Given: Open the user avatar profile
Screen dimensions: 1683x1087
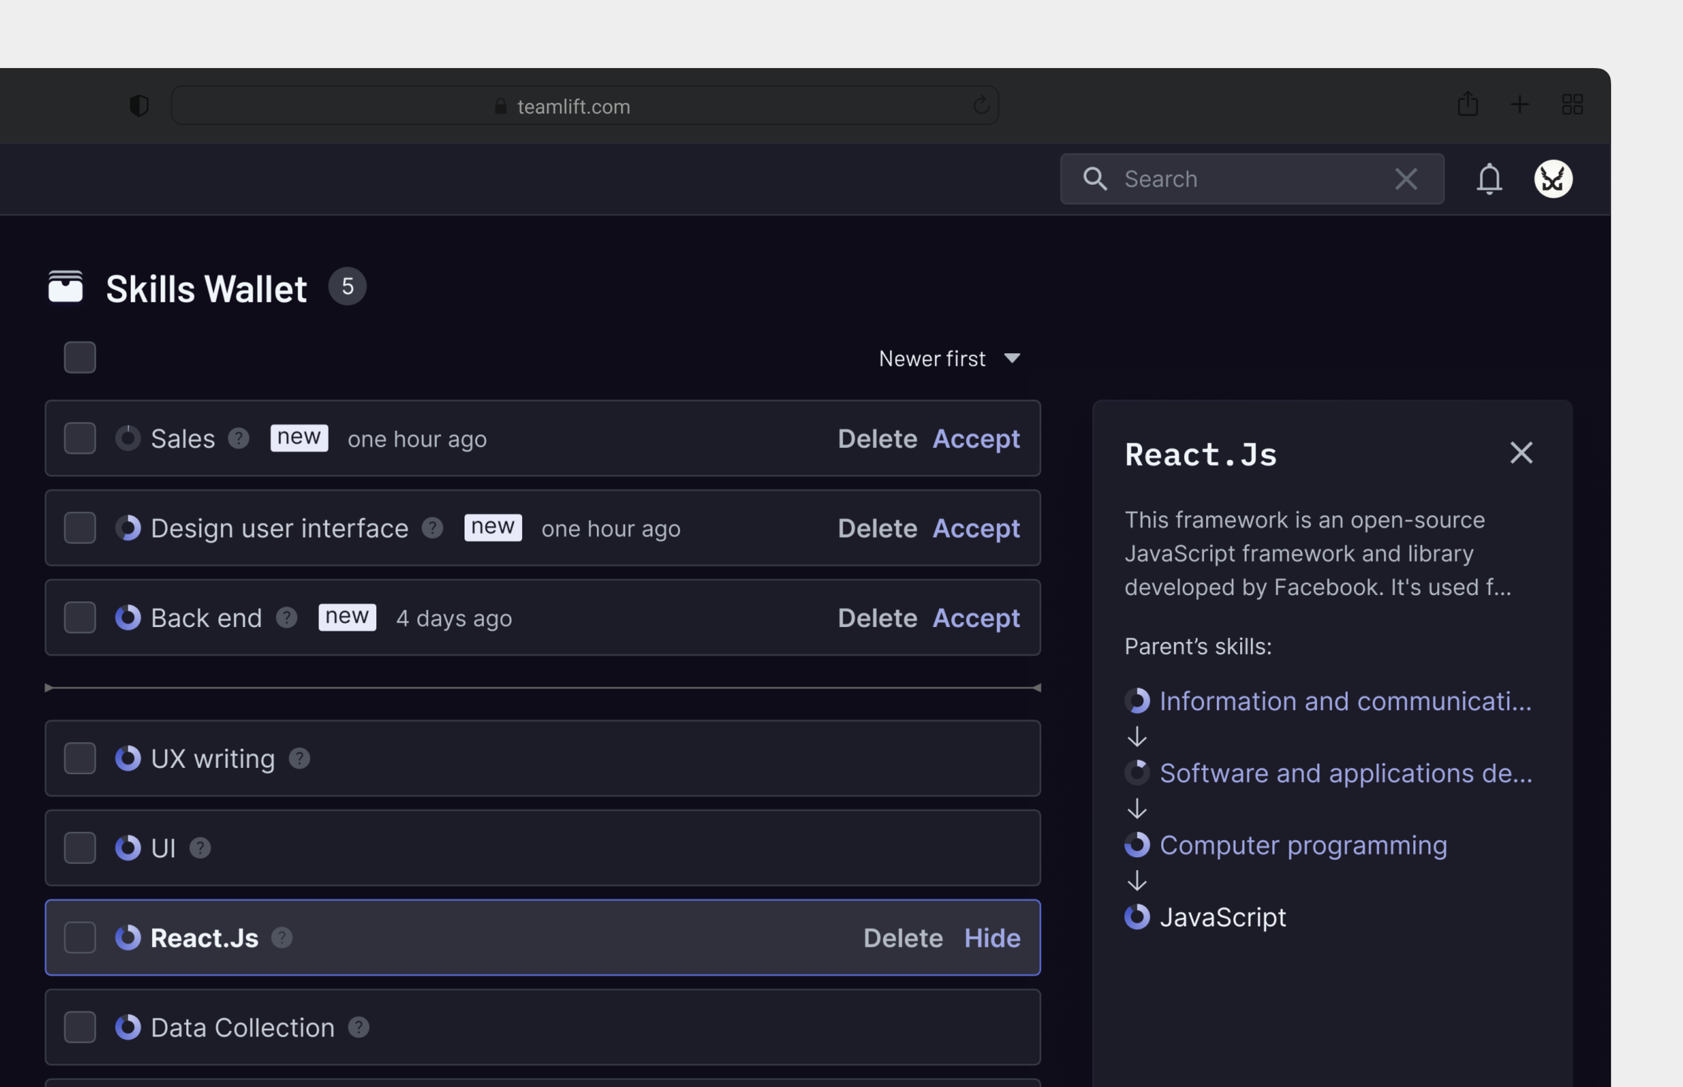Looking at the screenshot, I should (x=1553, y=178).
